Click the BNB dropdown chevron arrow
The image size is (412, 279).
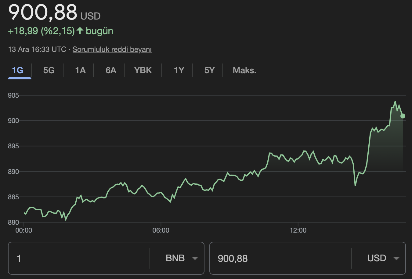pyautogui.click(x=195, y=259)
